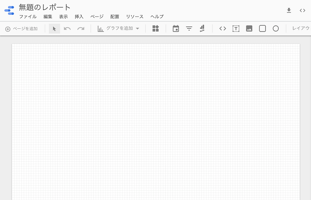Insert a rectangle shape
Viewport: 311px width, 200px height.
262,29
